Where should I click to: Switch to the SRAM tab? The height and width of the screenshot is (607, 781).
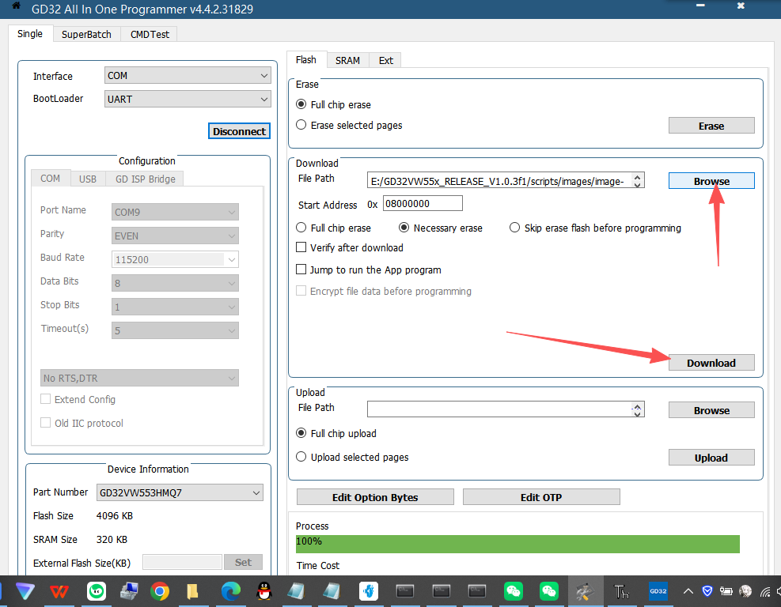click(347, 60)
